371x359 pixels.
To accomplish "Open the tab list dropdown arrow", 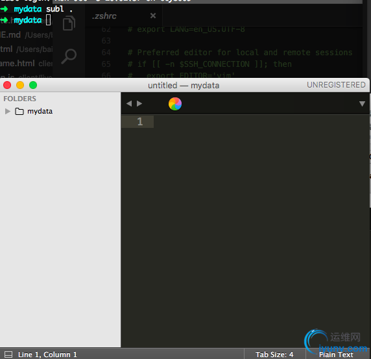I will coord(362,104).
